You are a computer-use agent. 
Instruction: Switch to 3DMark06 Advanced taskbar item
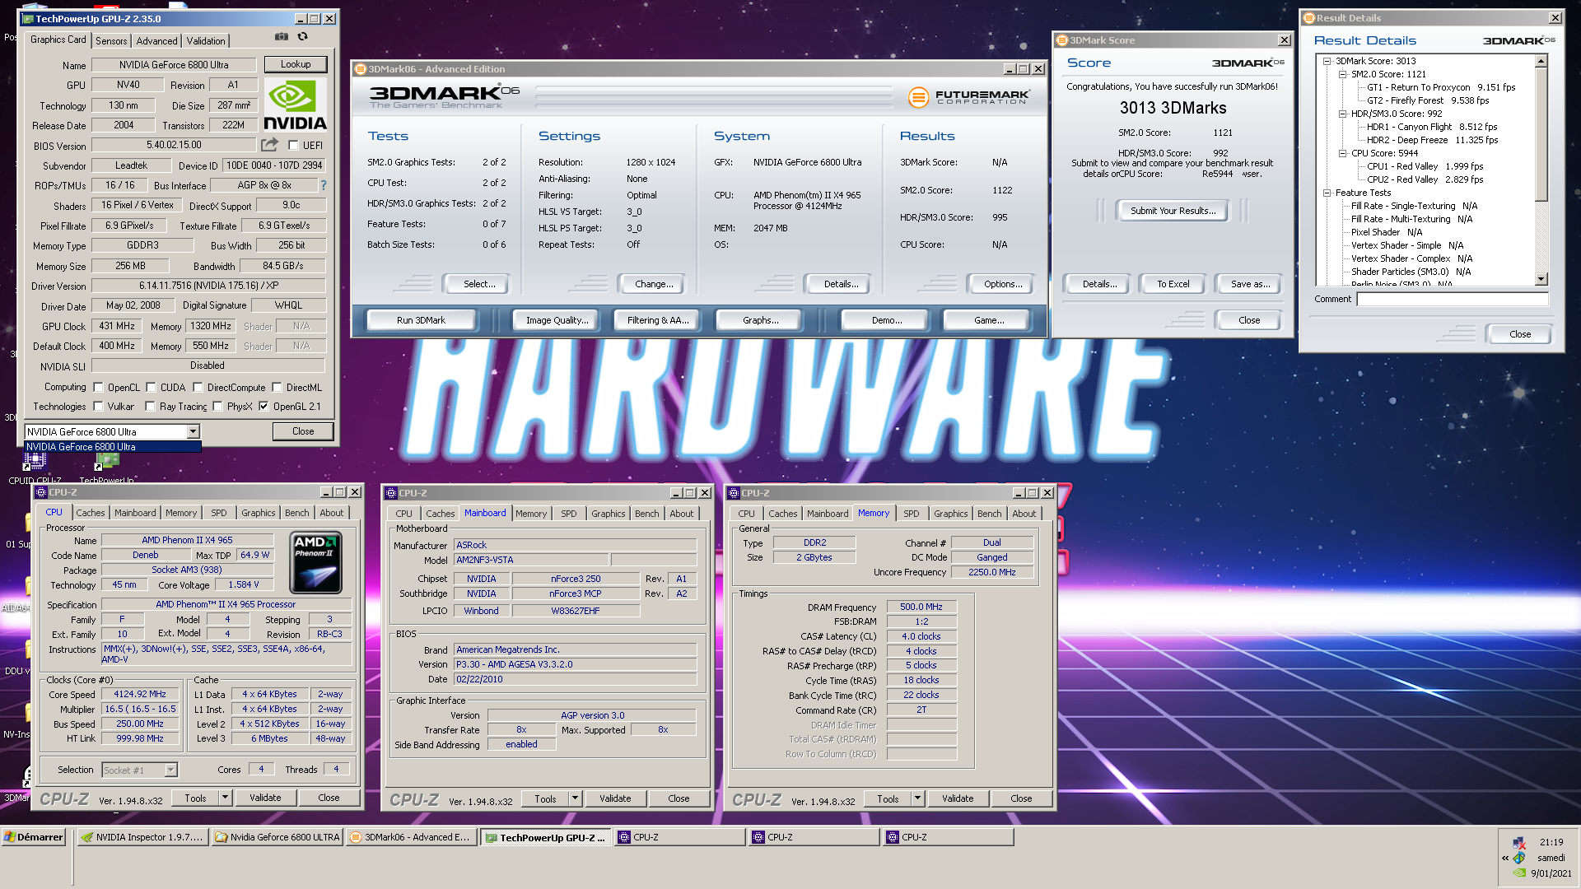[411, 837]
